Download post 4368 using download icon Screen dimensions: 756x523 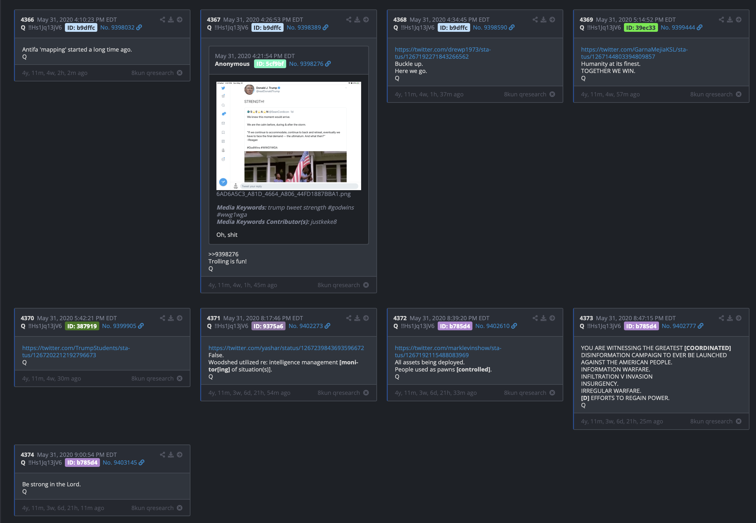click(x=543, y=20)
